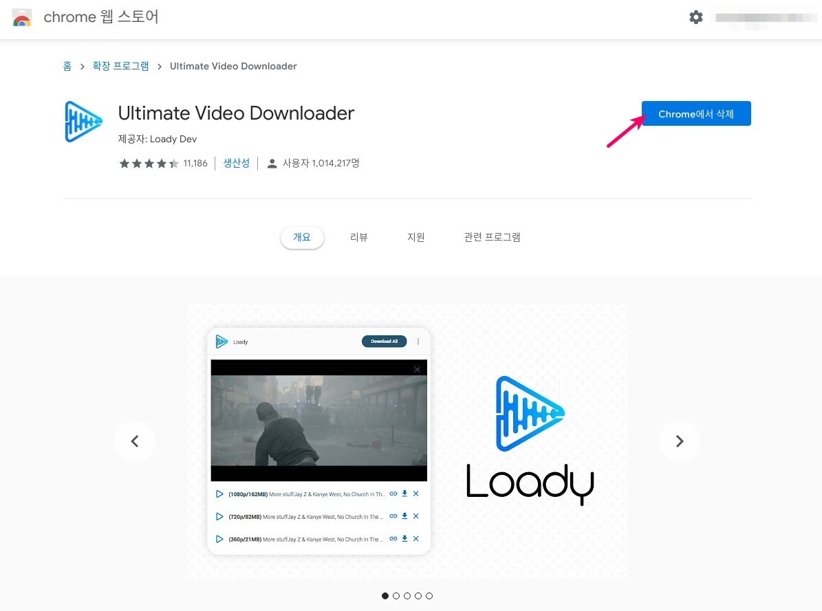Click the video preview thumbnail
The height and width of the screenshot is (611, 822).
pyautogui.click(x=318, y=420)
